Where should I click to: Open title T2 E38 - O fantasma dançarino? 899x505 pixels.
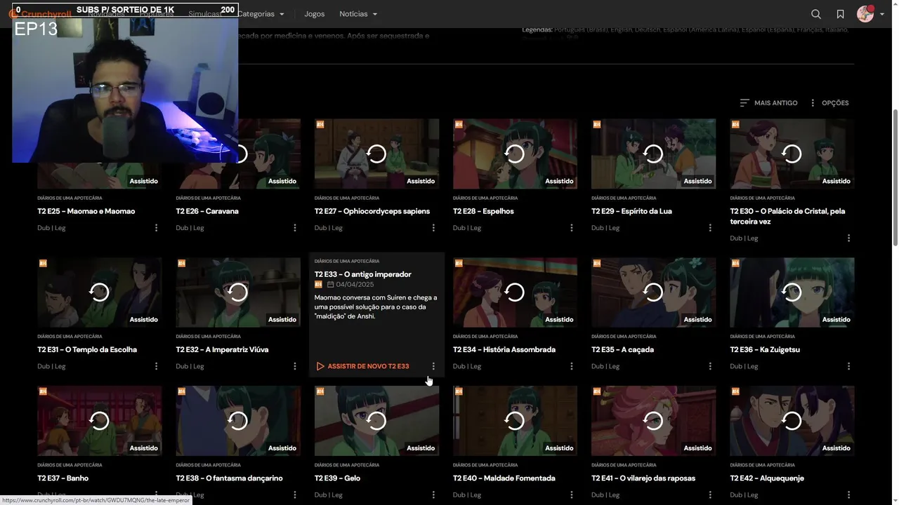click(229, 478)
